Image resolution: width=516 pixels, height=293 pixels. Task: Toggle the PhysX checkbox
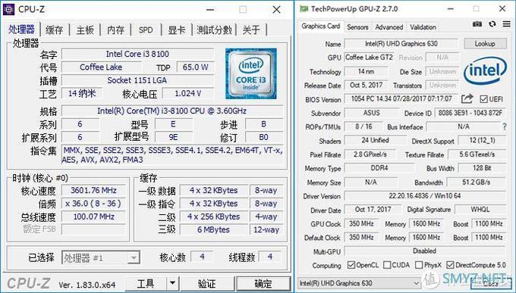click(419, 265)
